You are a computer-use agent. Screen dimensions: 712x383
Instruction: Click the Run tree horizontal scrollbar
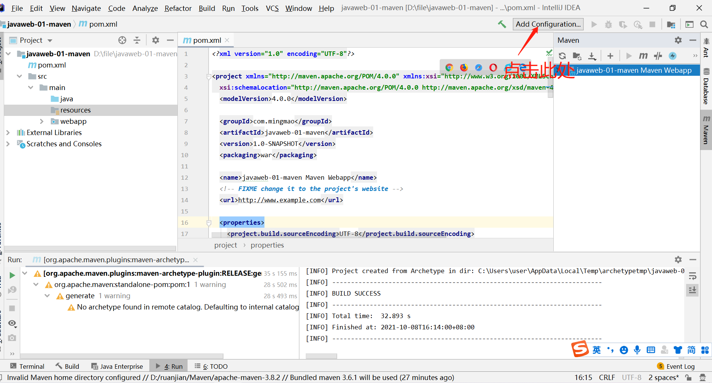pyautogui.click(x=122, y=356)
